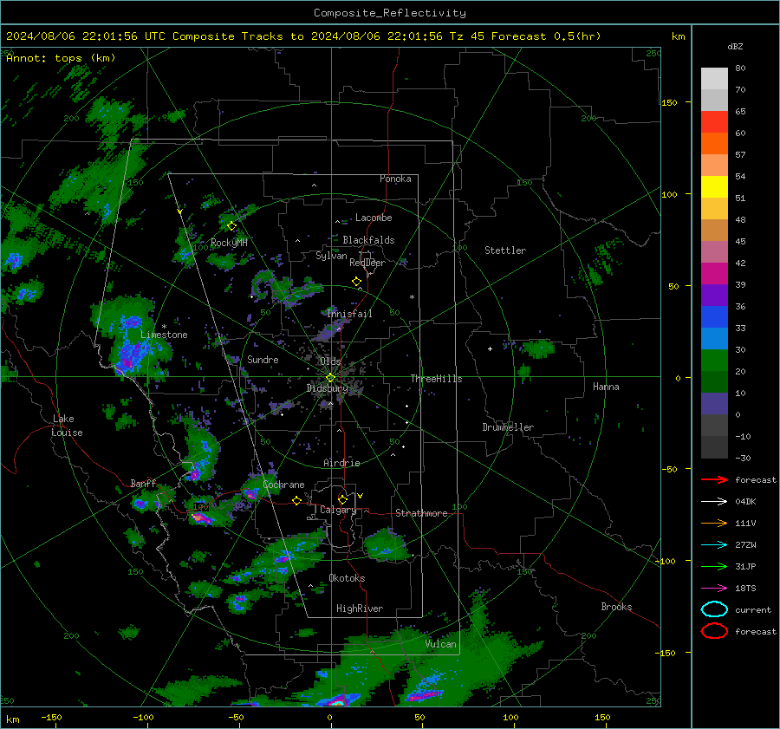
Task: Click the dBZ scale heading
Action: point(735,46)
